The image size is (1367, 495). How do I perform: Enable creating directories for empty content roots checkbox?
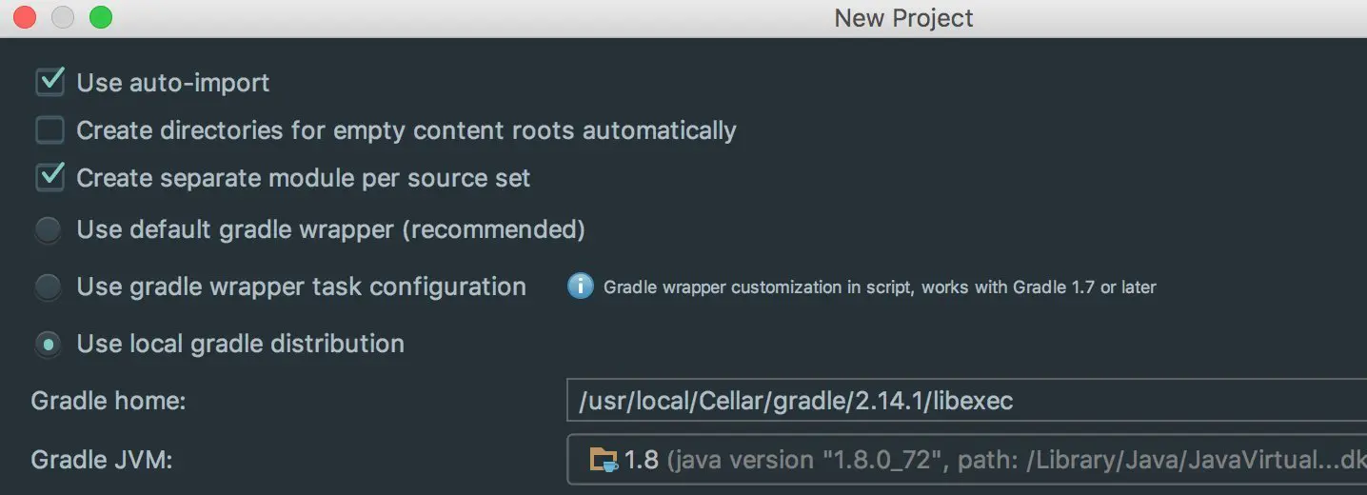point(50,129)
